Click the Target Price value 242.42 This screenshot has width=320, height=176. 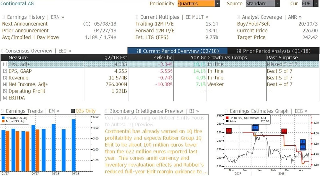click(x=310, y=38)
